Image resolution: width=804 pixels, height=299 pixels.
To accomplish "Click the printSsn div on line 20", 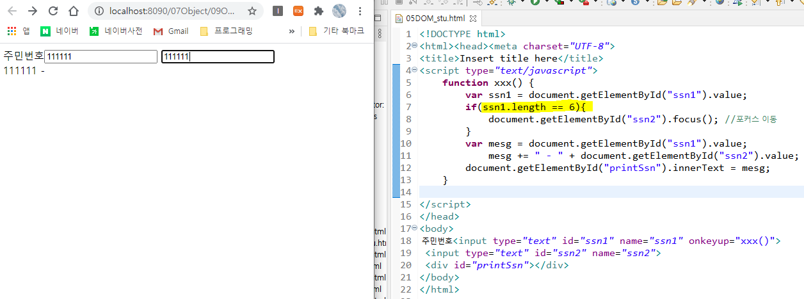I will tap(497, 265).
